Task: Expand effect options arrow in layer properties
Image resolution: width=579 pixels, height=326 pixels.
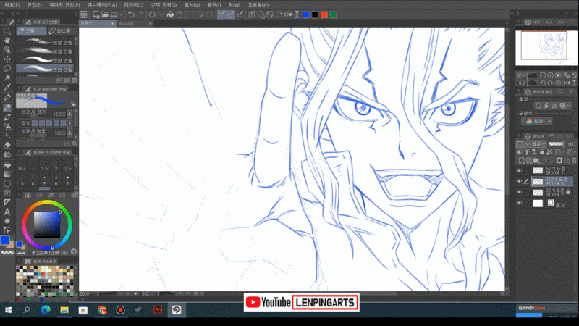Action: 570,106
